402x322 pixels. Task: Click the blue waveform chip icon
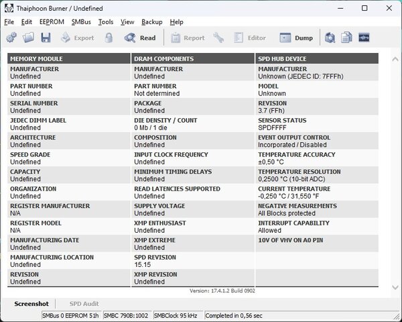(364, 38)
